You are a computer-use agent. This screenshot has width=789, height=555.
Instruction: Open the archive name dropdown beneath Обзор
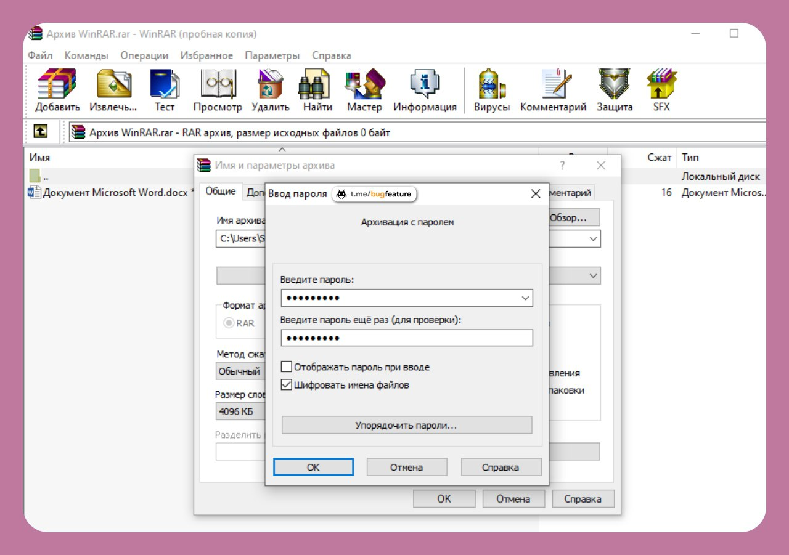(x=594, y=239)
